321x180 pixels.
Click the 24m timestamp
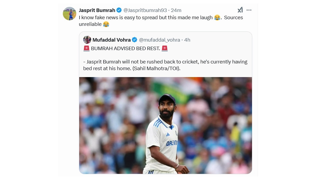coord(176,10)
